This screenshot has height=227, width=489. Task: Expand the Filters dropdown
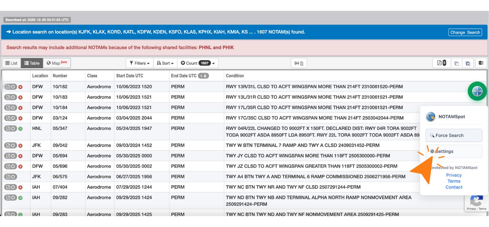(x=139, y=63)
